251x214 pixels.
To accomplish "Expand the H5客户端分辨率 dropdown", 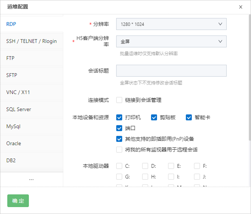I will pos(171,41).
